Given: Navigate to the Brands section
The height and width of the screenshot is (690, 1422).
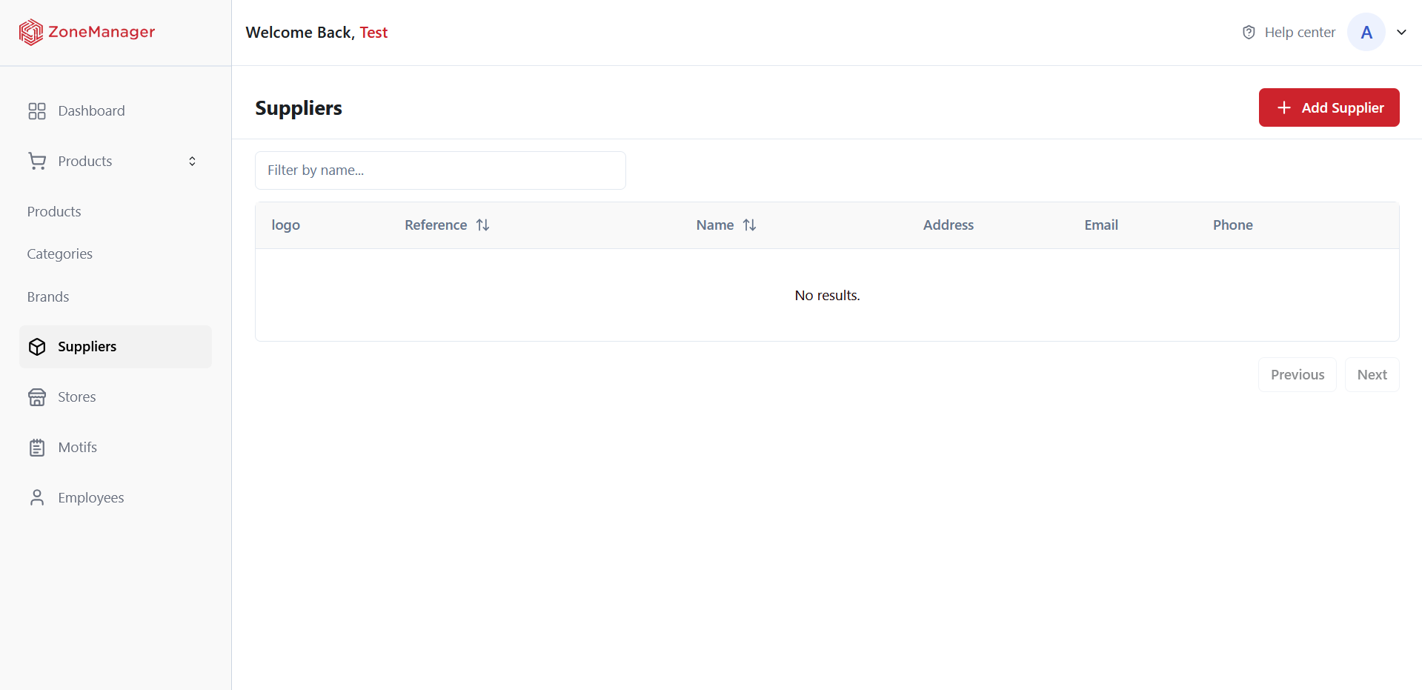Looking at the screenshot, I should pos(47,296).
